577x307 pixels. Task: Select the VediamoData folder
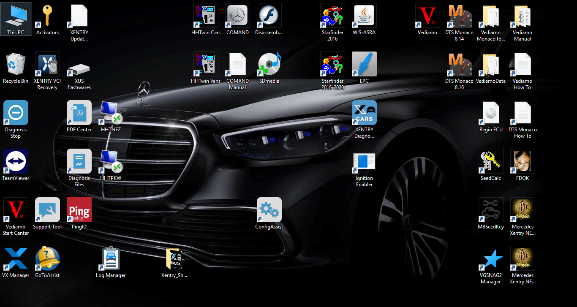[x=491, y=64]
